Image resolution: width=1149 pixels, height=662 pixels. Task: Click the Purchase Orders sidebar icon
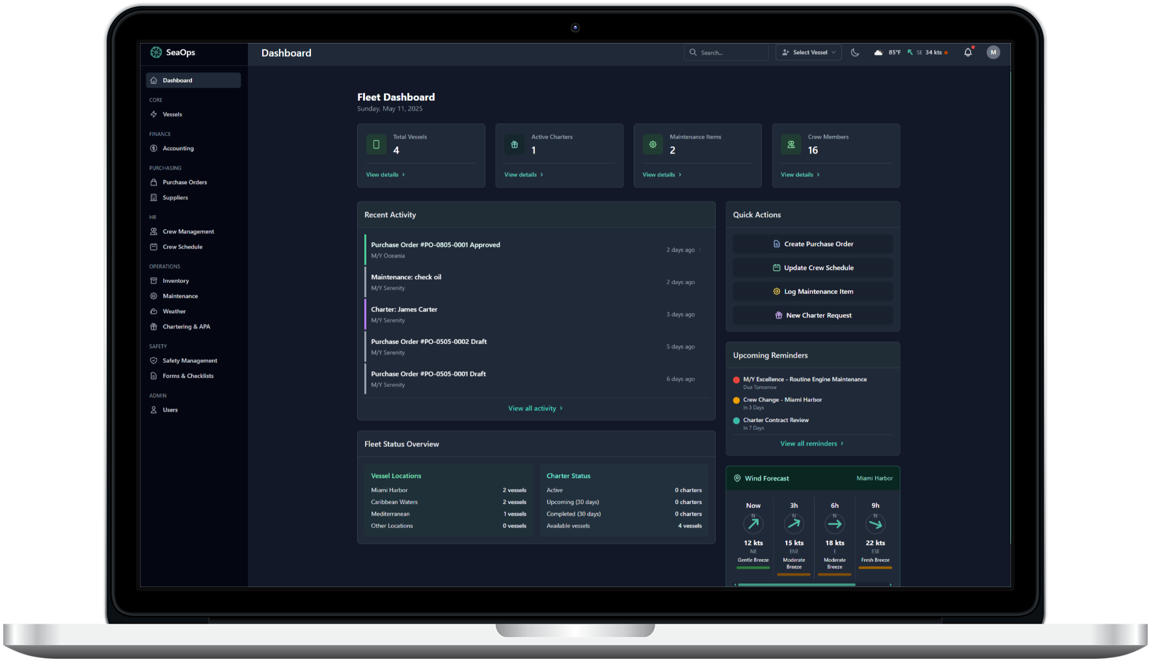[x=154, y=182]
